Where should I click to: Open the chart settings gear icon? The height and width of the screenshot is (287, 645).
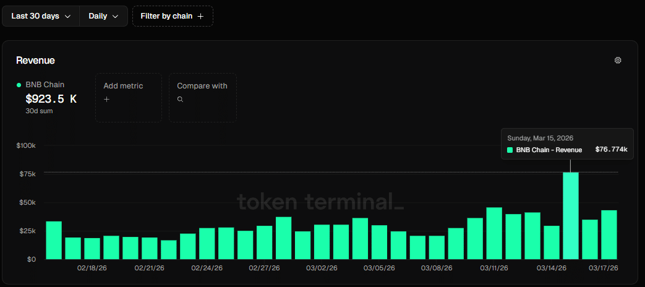coord(617,61)
